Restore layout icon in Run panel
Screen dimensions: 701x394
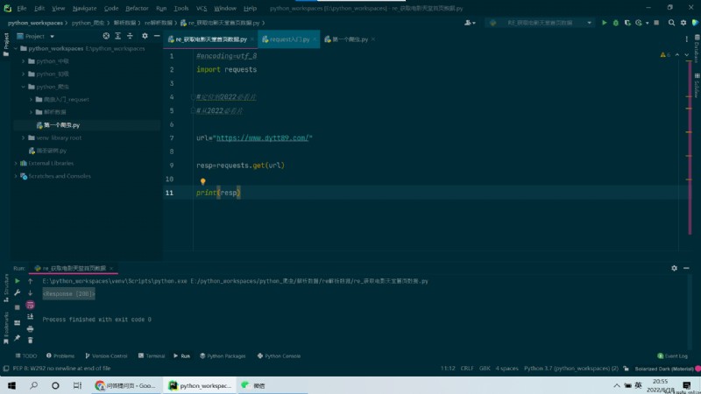17,322
